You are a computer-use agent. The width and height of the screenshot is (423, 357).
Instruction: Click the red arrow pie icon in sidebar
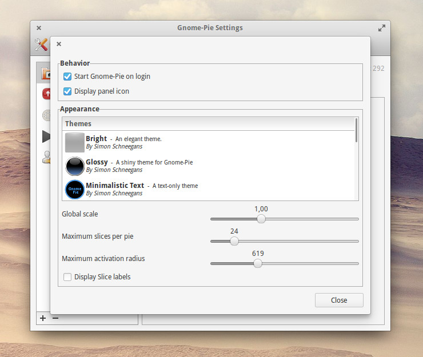click(x=46, y=94)
